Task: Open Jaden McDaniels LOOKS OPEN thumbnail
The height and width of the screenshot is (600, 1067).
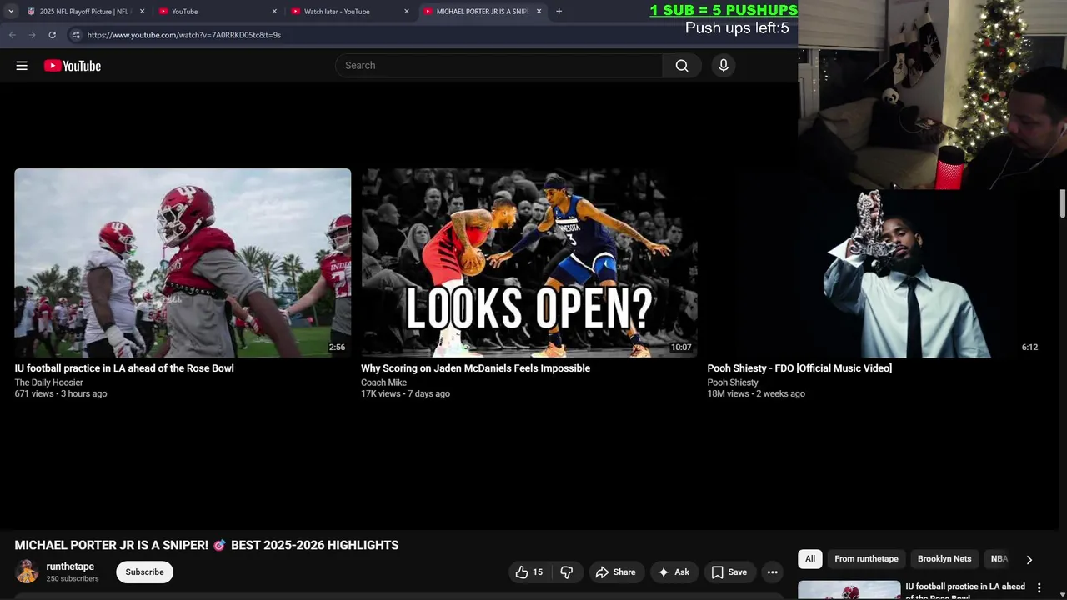Action: click(x=529, y=263)
